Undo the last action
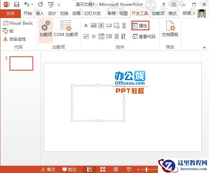Viewport: 209px width, 173px height. pos(27,5)
